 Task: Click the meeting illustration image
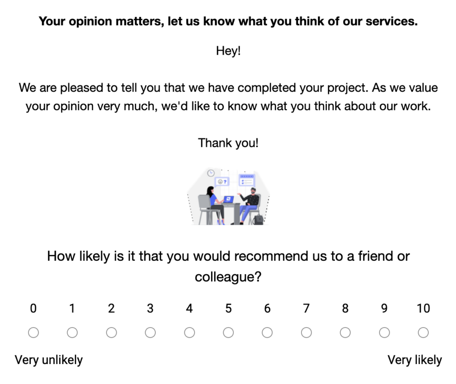228,196
